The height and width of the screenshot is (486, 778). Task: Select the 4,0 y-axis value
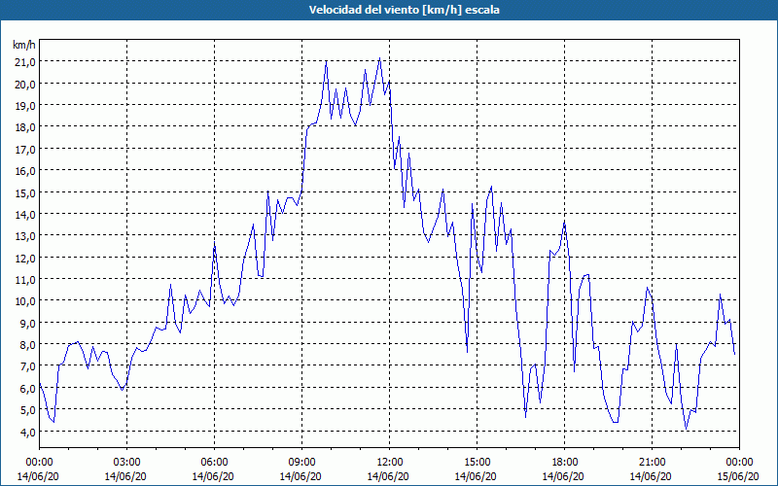tap(28, 432)
